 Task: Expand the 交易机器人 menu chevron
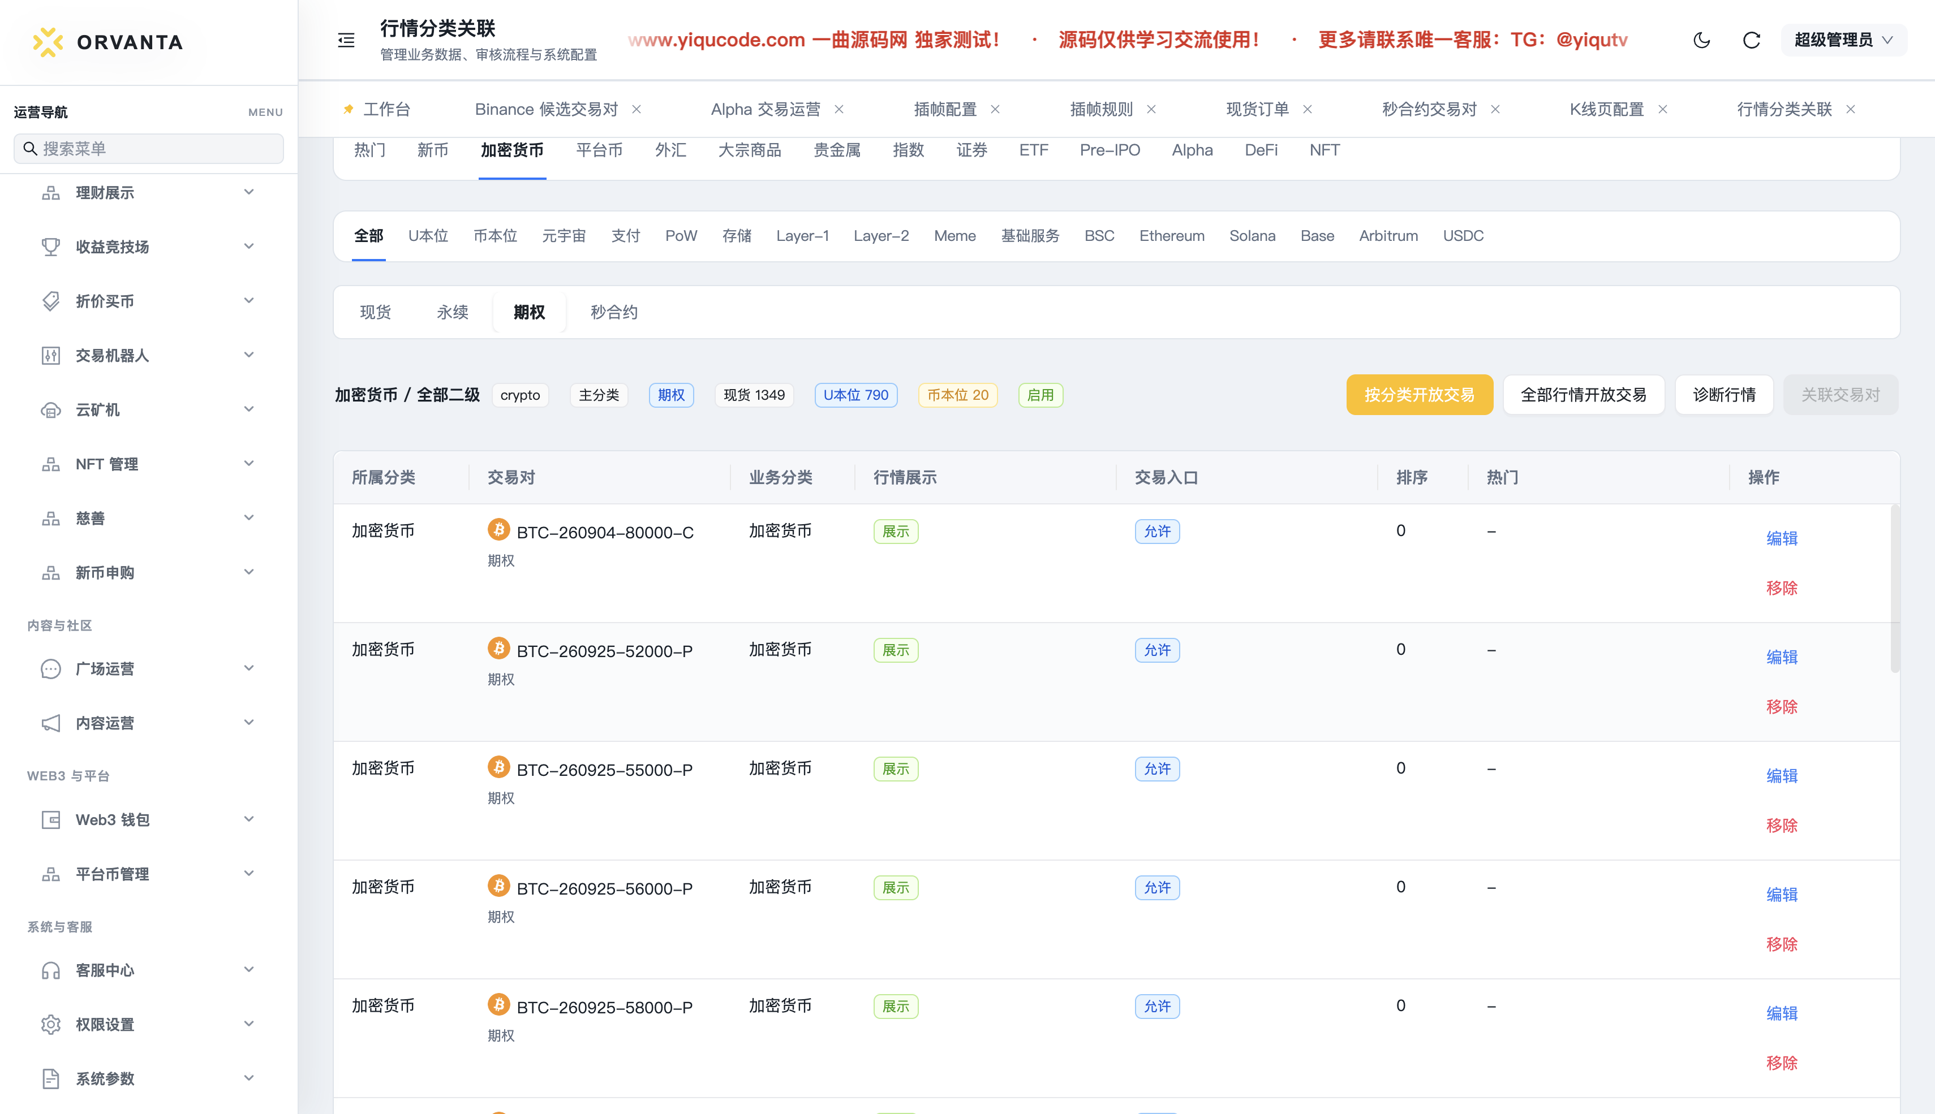coord(249,355)
